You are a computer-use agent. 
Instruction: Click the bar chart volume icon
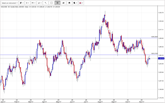click(63, 3)
